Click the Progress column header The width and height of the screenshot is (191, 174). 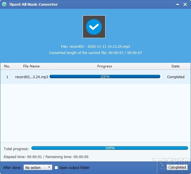(x=105, y=66)
